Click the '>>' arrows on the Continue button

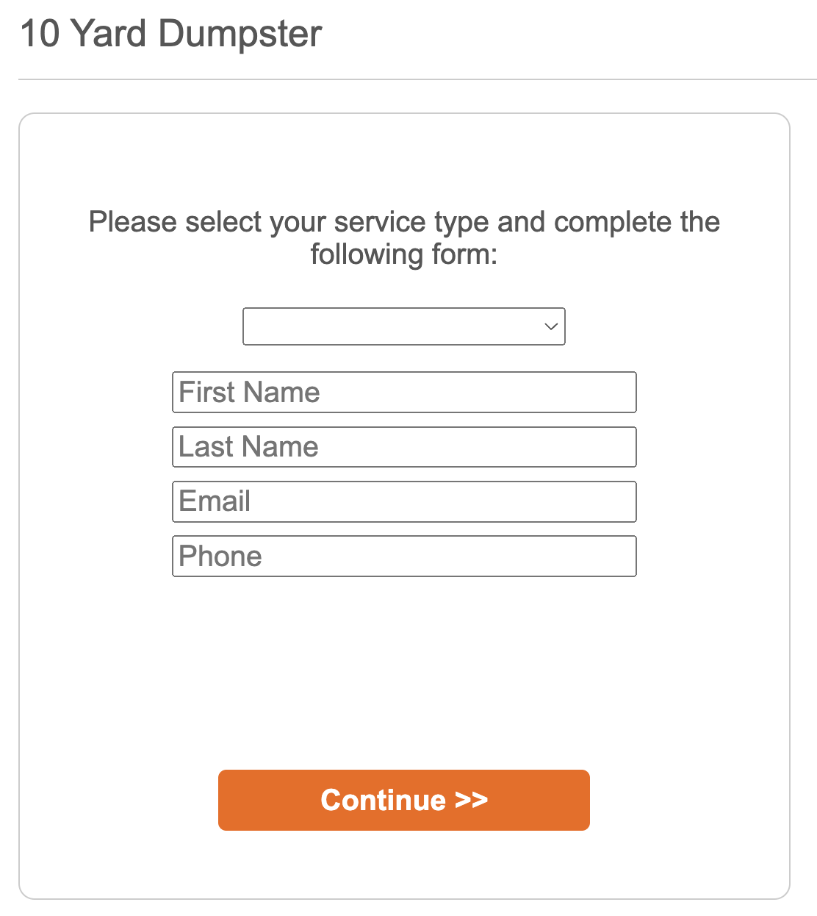click(471, 800)
